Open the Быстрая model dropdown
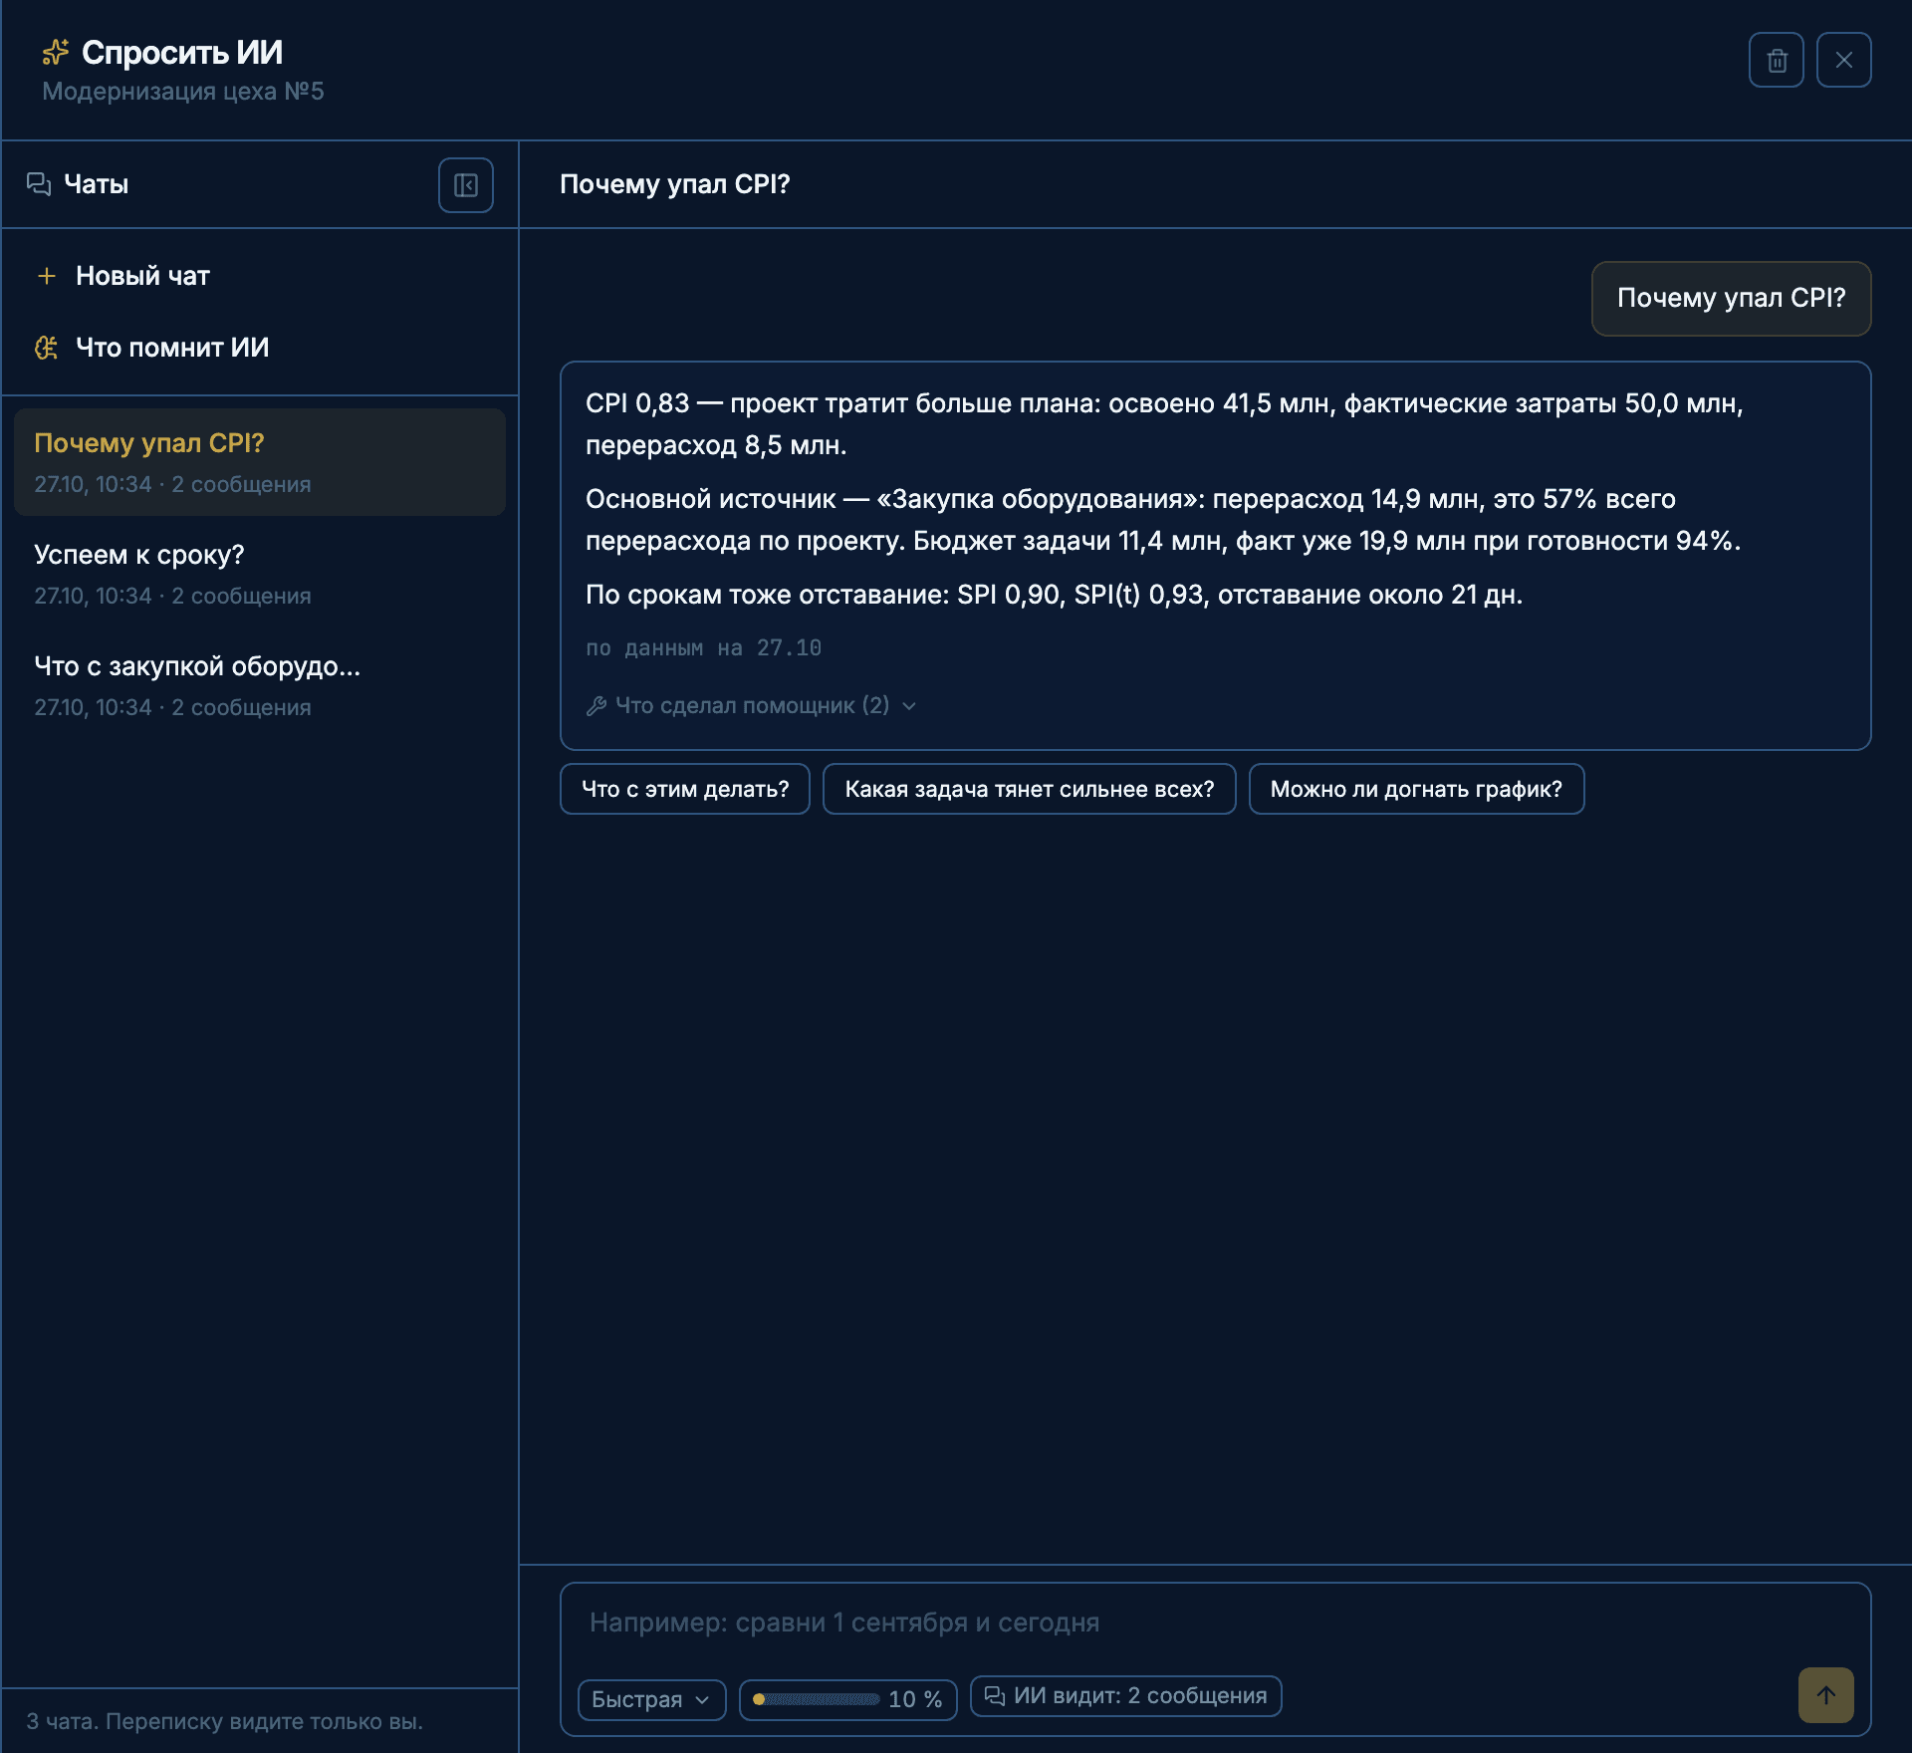Viewport: 1912px width, 1753px height. 651,1699
